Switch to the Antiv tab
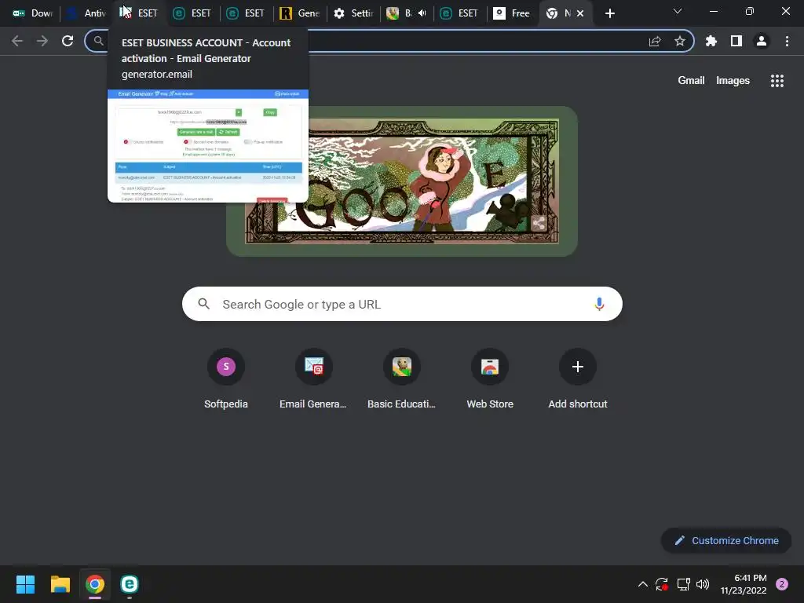Screen dimensions: 804x603 coord(86,13)
